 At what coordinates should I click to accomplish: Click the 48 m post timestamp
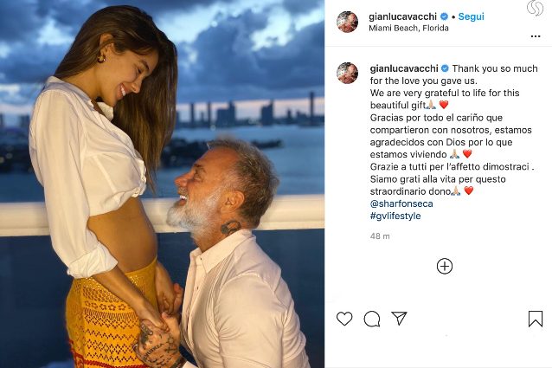pyautogui.click(x=380, y=236)
